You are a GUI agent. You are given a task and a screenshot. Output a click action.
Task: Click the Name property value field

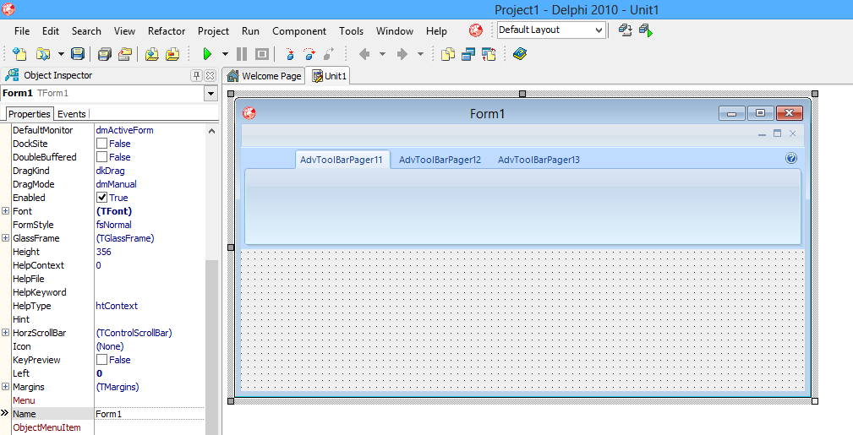[x=150, y=414]
